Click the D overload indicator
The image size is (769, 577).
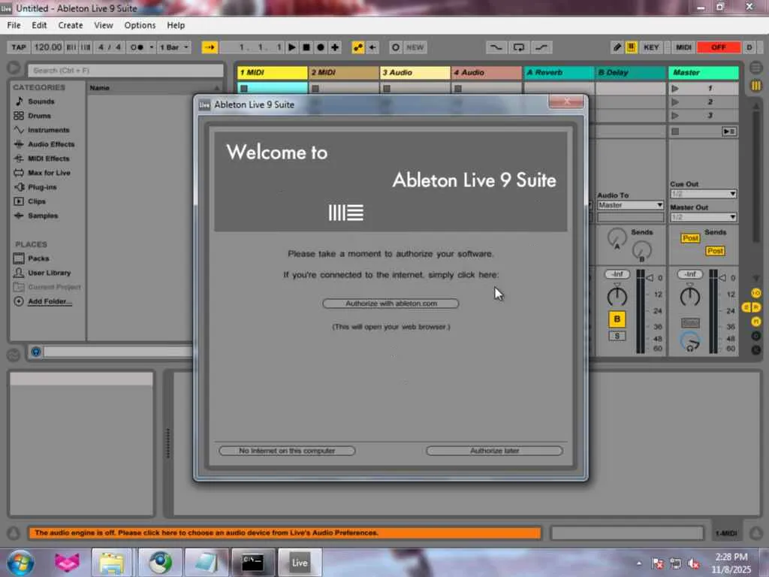coord(749,47)
